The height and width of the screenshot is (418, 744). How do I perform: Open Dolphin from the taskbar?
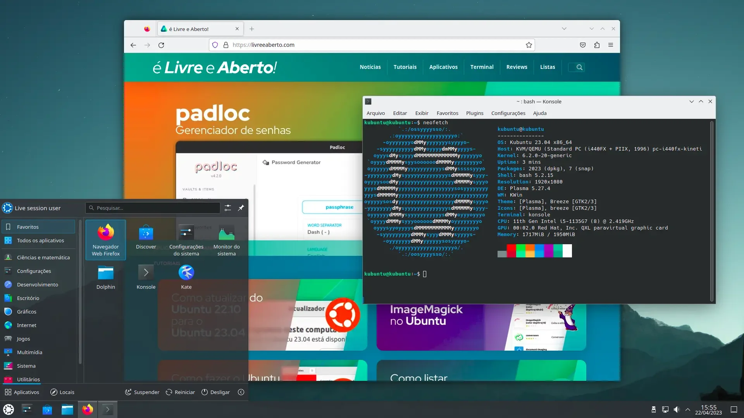(67, 409)
